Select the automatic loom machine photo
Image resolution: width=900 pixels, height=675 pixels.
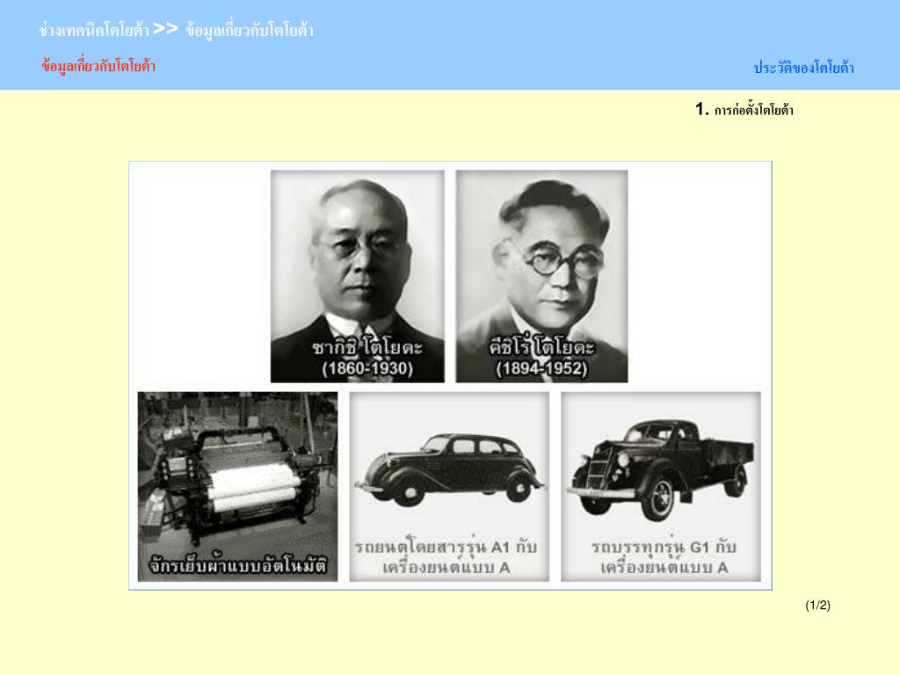tap(237, 486)
